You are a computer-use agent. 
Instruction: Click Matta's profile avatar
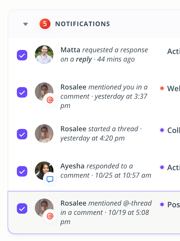coord(44,55)
